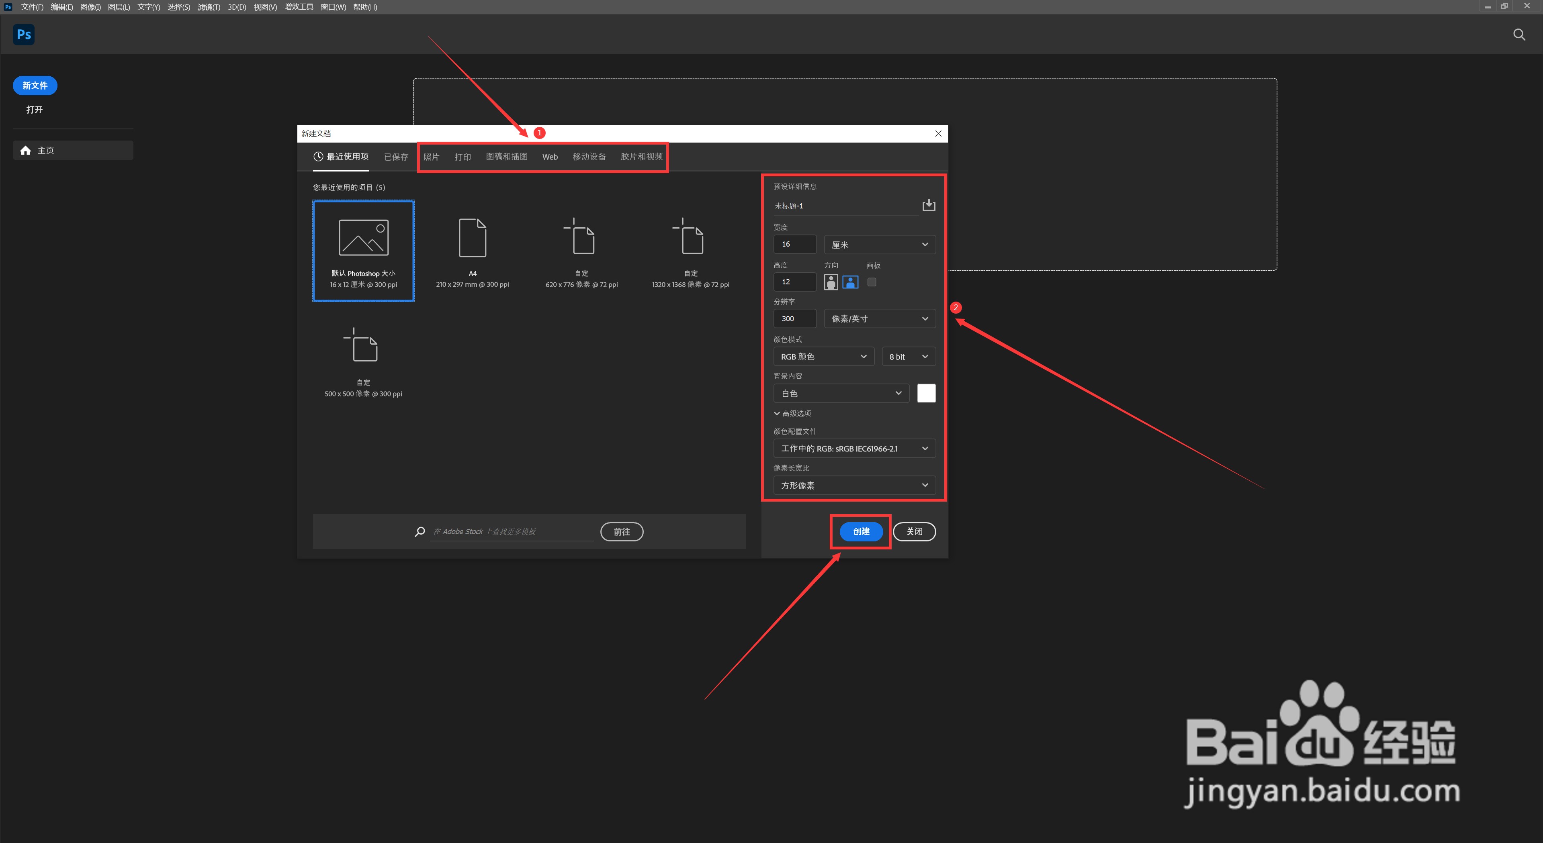
Task: Open the search magnifier icon at top right
Action: pyautogui.click(x=1519, y=35)
